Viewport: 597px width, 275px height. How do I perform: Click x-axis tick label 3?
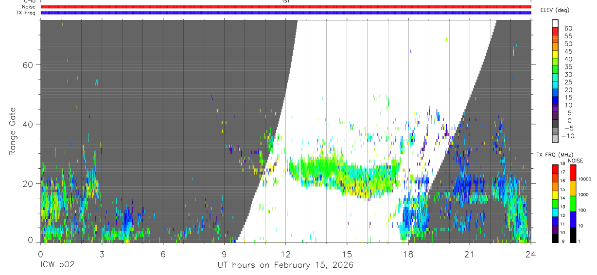tap(102, 254)
